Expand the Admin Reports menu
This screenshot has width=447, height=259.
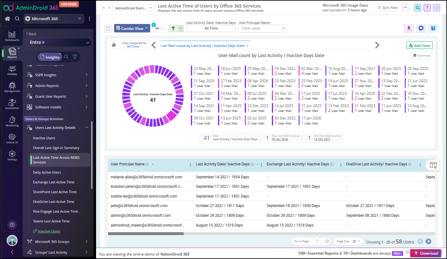58,86
